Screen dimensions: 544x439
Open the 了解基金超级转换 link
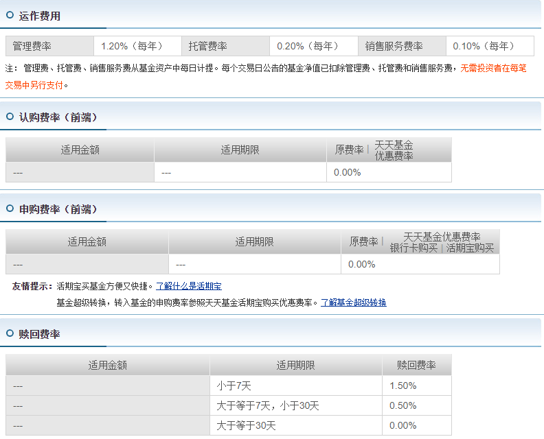(354, 302)
